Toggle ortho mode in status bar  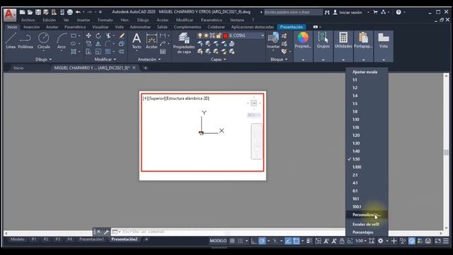coord(253,241)
